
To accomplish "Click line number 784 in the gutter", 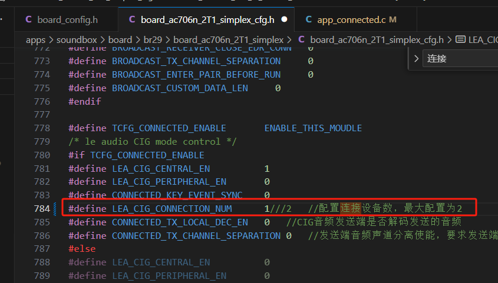I will pos(42,209).
